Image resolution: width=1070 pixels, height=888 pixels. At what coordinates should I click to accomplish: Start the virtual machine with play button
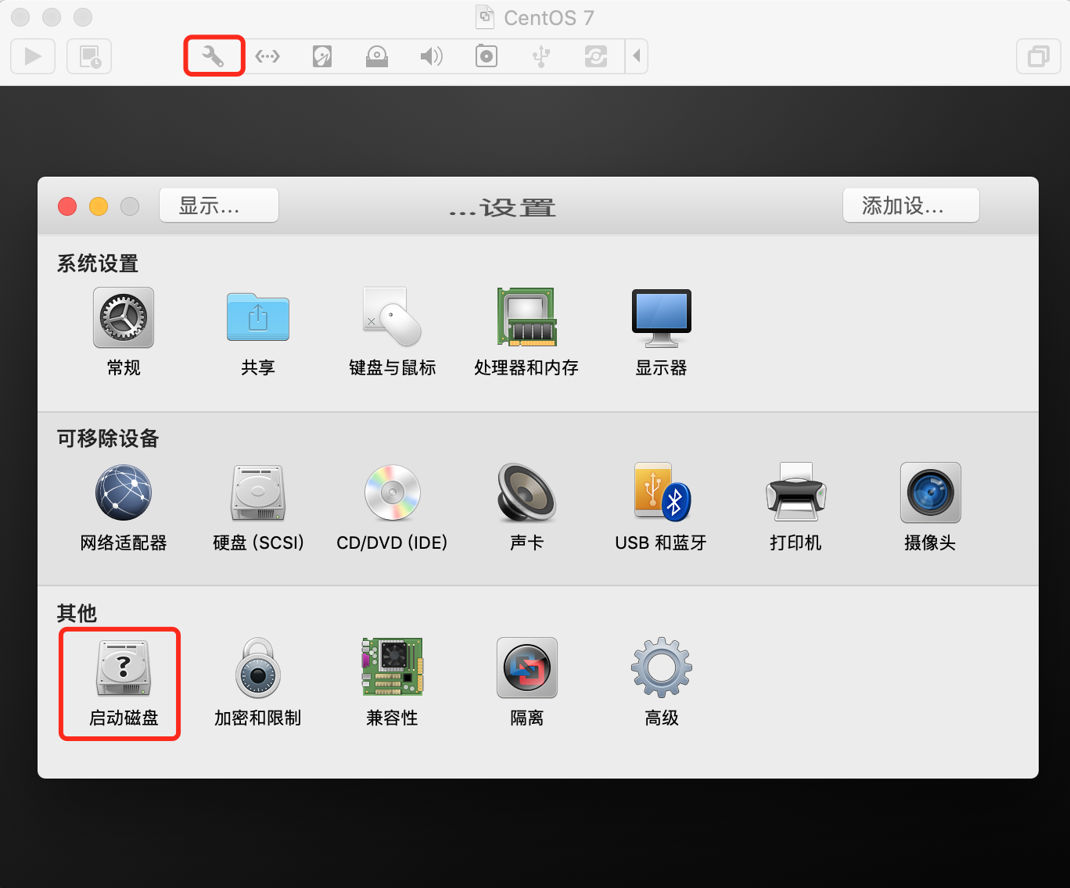(33, 56)
